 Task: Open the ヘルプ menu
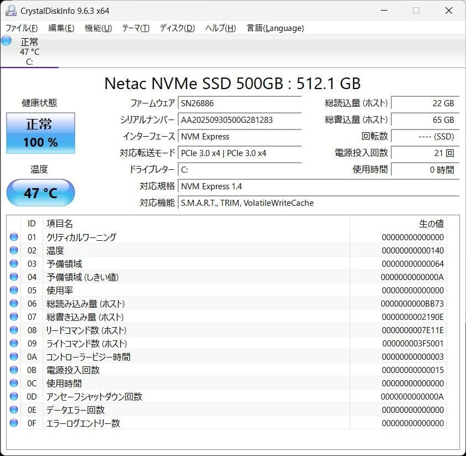220,28
